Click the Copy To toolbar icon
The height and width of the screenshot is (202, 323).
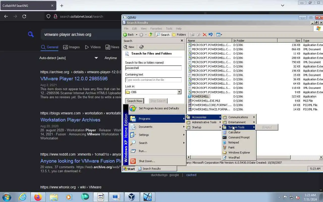pyautogui.click(x=199, y=35)
